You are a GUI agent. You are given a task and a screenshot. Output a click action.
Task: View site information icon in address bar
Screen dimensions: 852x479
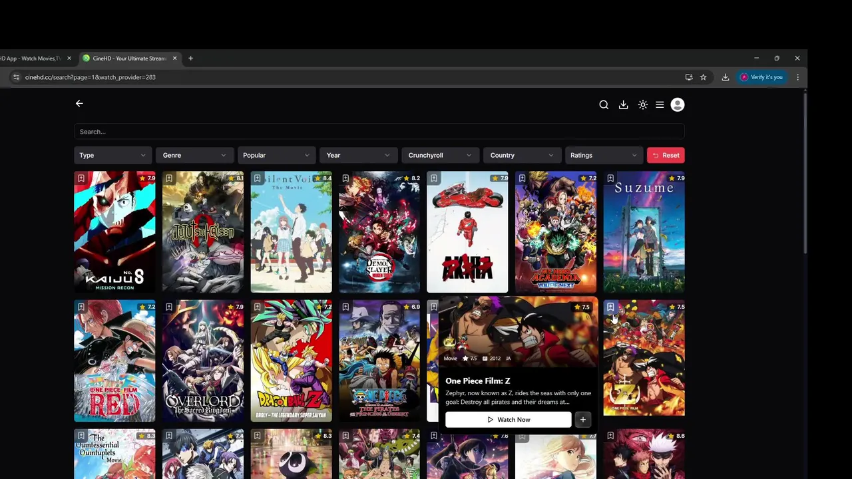(x=16, y=77)
